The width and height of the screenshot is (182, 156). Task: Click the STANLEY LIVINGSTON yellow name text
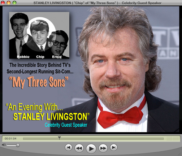(51, 116)
